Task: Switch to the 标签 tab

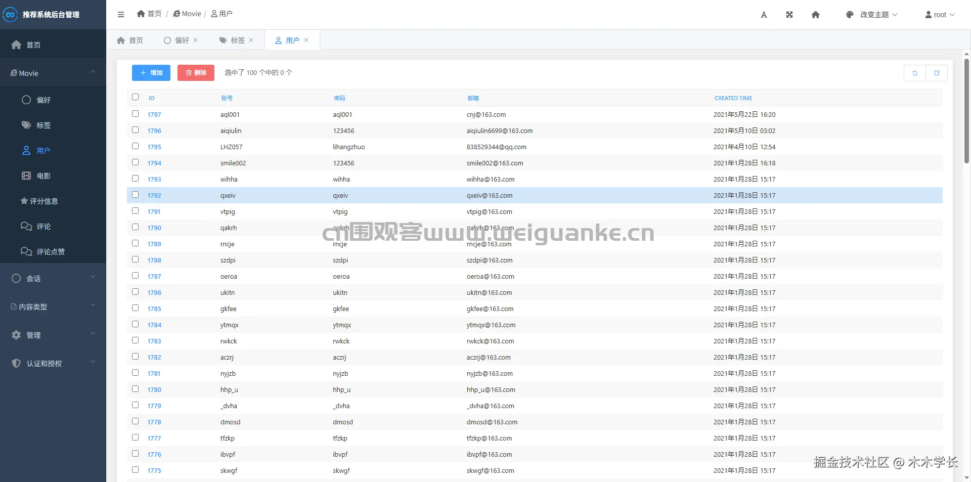Action: 237,40
